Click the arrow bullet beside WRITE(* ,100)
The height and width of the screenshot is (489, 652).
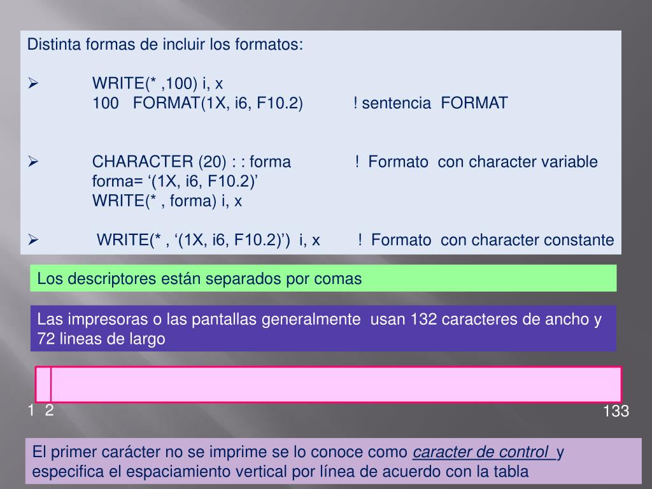point(33,83)
